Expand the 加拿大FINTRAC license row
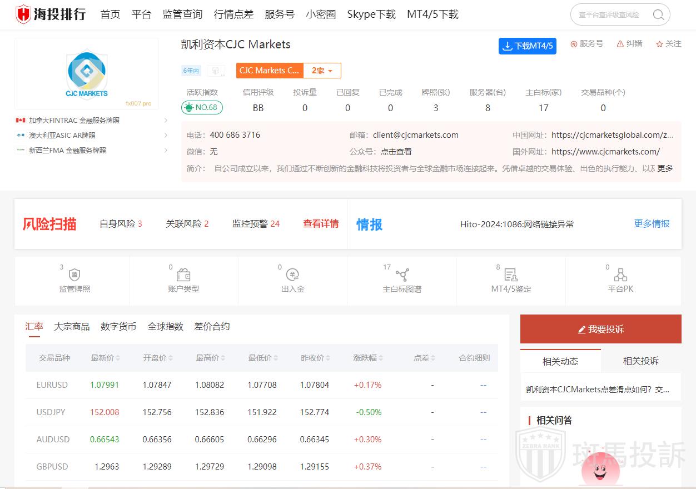This screenshot has height=489, width=696. (166, 120)
